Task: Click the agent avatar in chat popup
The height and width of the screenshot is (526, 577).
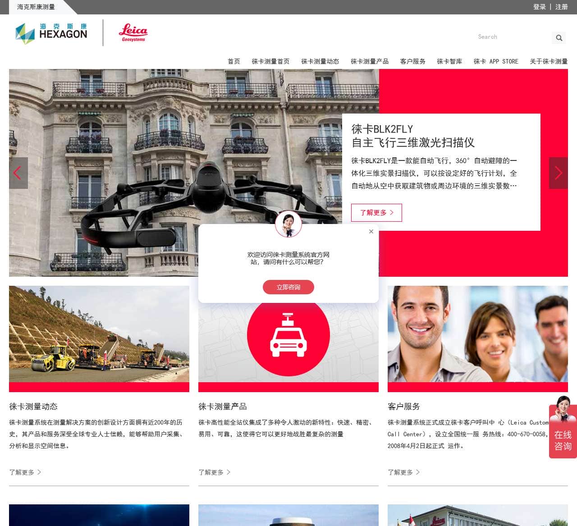Action: 288,224
